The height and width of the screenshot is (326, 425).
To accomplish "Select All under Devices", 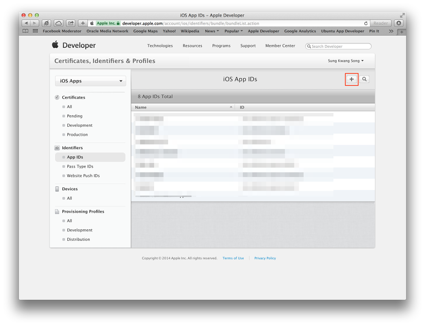I will coord(70,198).
